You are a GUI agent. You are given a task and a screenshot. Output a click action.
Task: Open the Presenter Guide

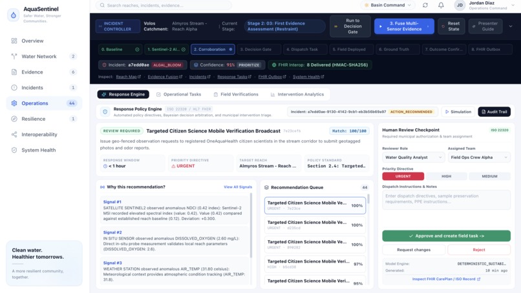pos(485,26)
